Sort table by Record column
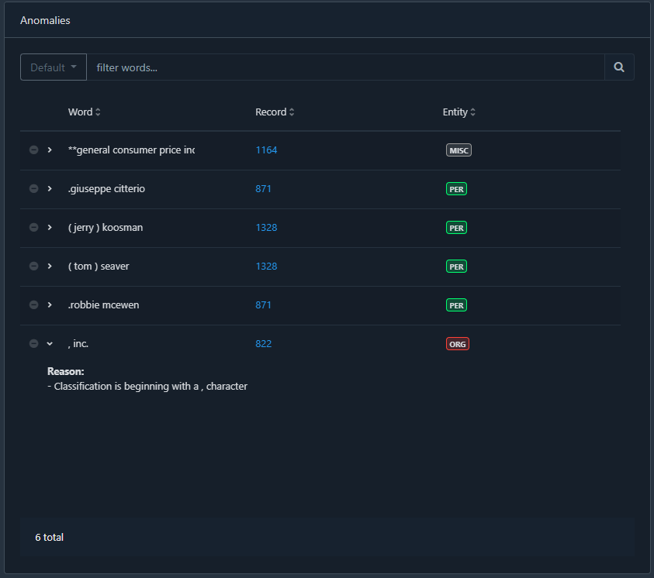The width and height of the screenshot is (654, 578). coord(275,112)
